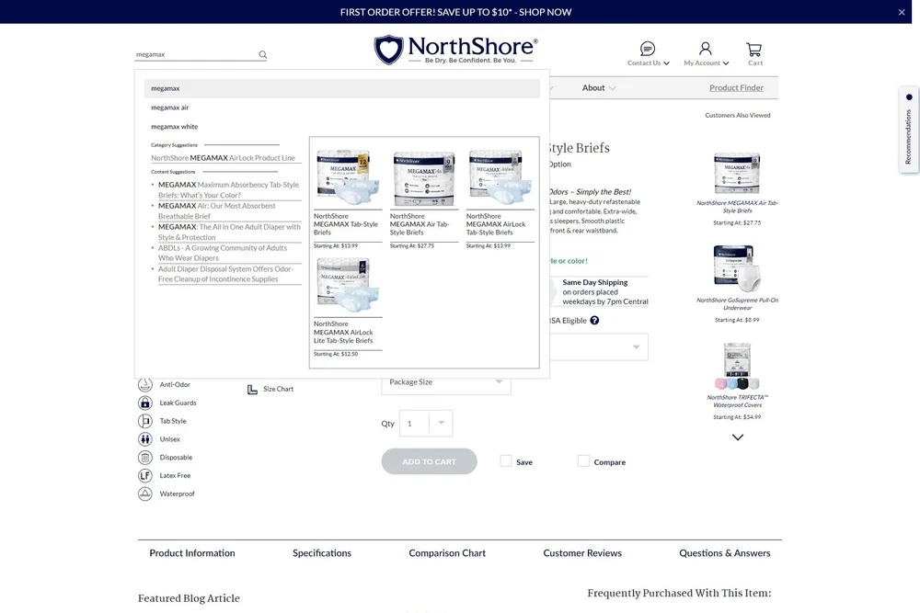This screenshot has width=920, height=613.
Task: Close the first order offer banner
Action: pyautogui.click(x=902, y=12)
